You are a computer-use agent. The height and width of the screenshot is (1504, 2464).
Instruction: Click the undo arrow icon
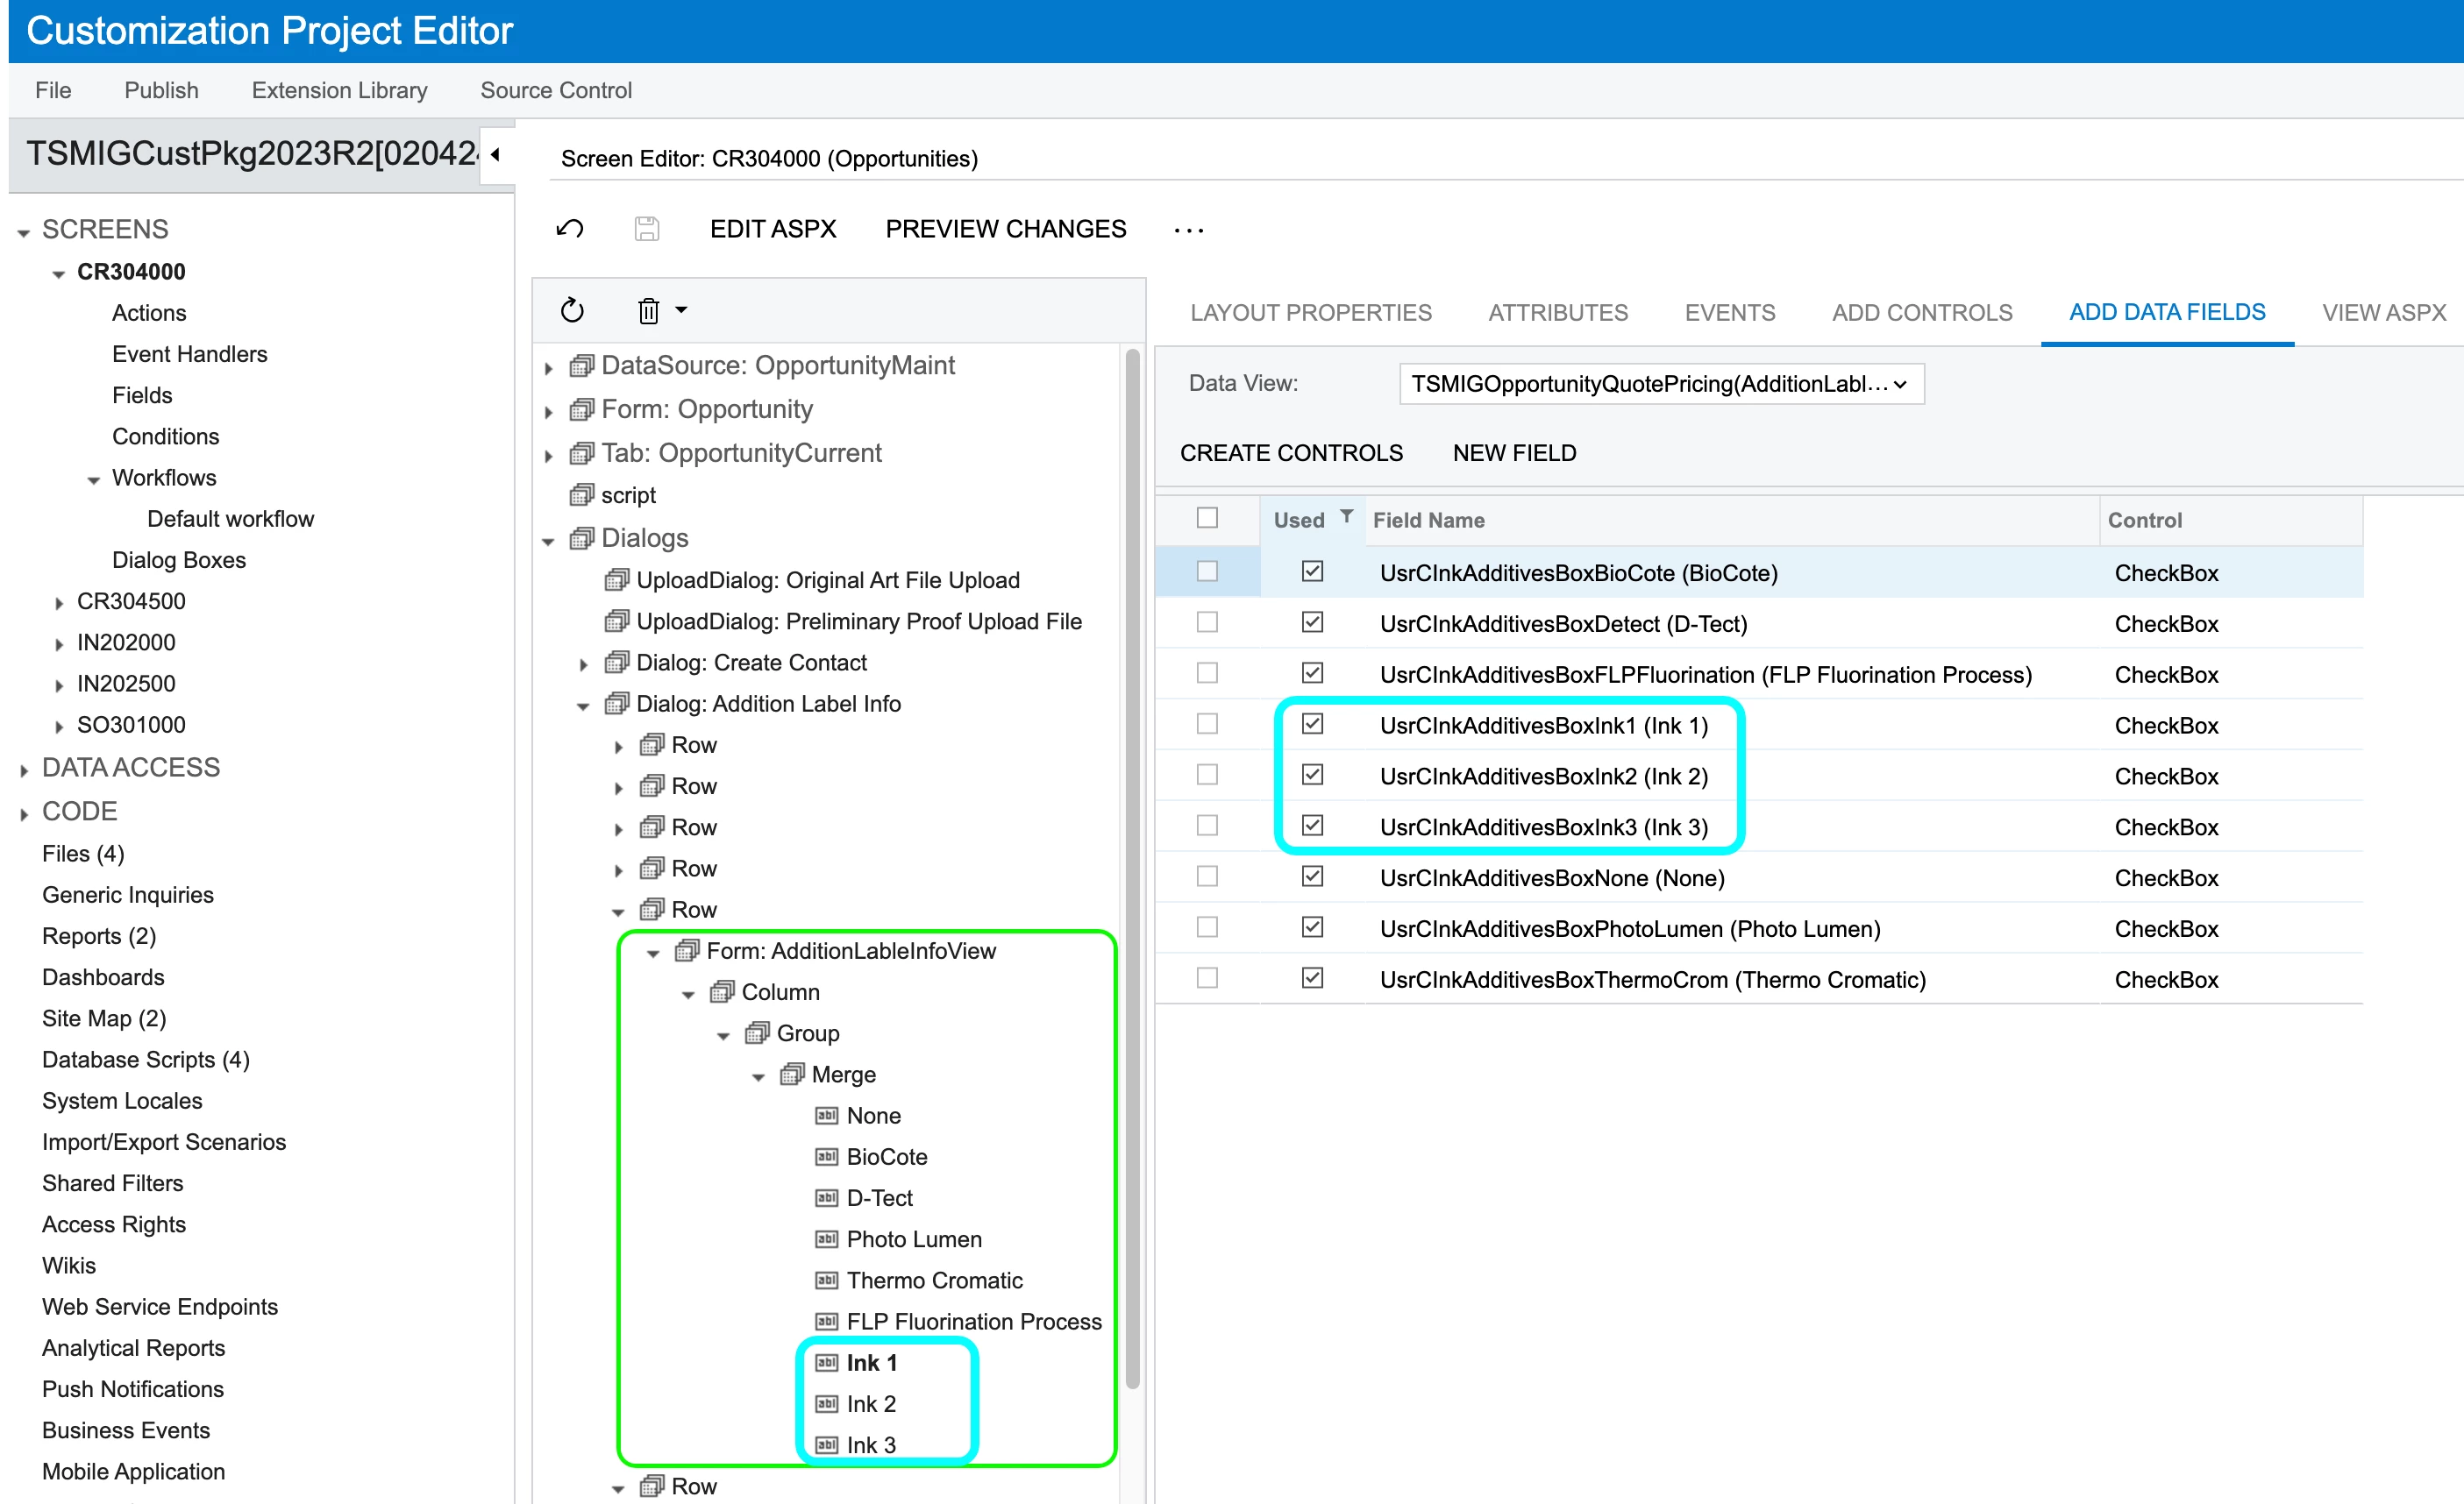[x=570, y=229]
